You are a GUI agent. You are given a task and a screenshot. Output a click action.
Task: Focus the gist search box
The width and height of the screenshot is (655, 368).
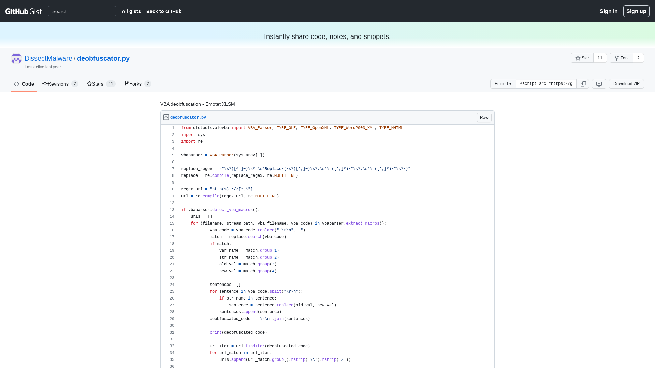coord(82,11)
